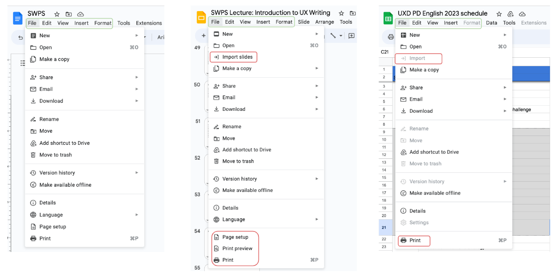Click the print icon in Sheets toolbar
The width and height of the screenshot is (556, 279).
391,37
